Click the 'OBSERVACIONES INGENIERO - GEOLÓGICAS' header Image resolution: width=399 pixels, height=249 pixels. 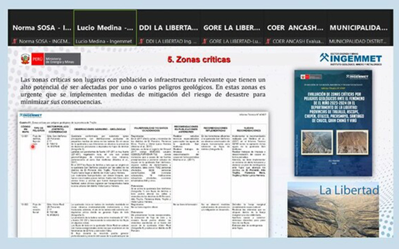coord(100,129)
